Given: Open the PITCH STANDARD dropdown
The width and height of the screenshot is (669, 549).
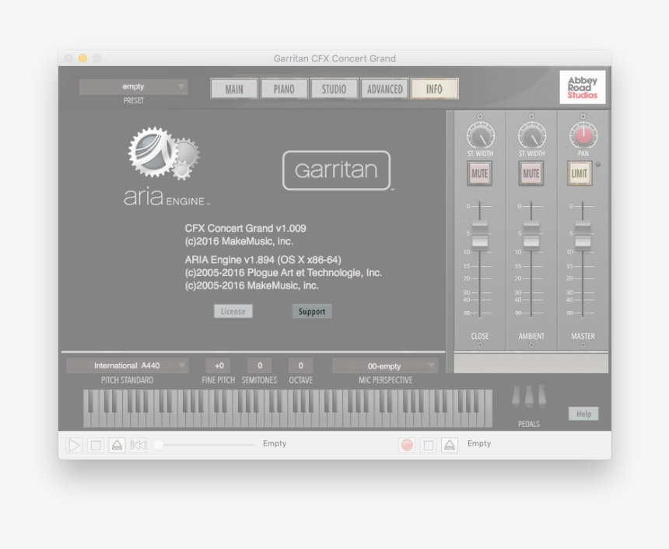Looking at the screenshot, I should 127,365.
